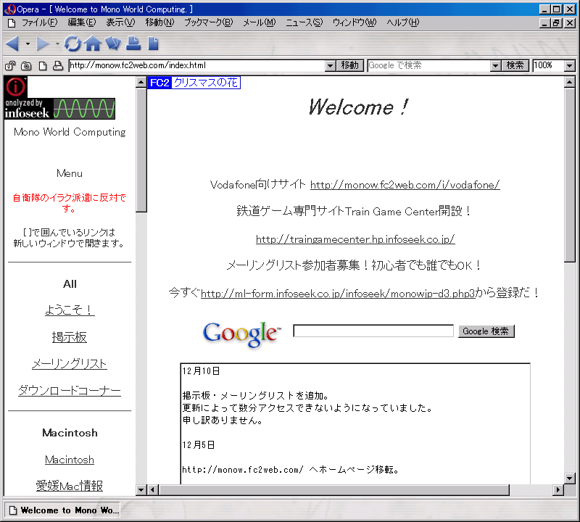Open the 100% zoom dropdown
This screenshot has height=522, width=580.
(570, 66)
